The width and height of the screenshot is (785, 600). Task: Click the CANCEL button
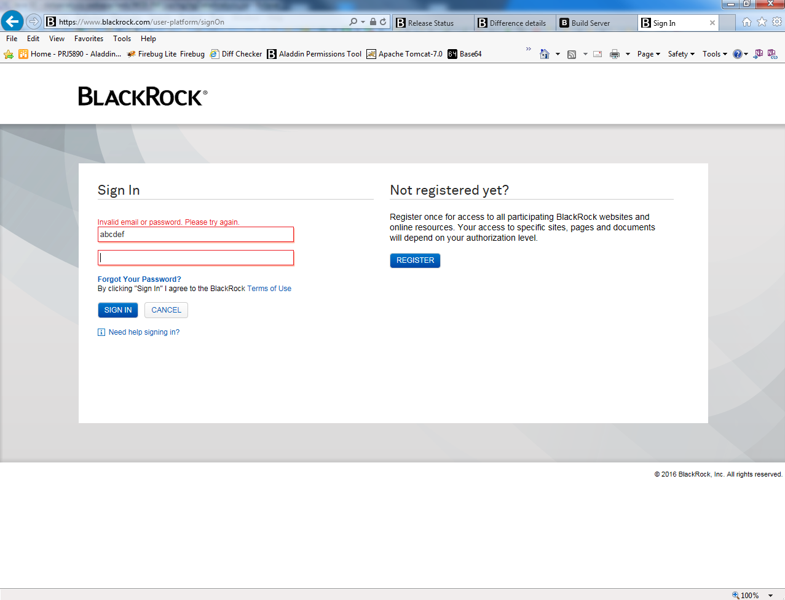click(167, 310)
